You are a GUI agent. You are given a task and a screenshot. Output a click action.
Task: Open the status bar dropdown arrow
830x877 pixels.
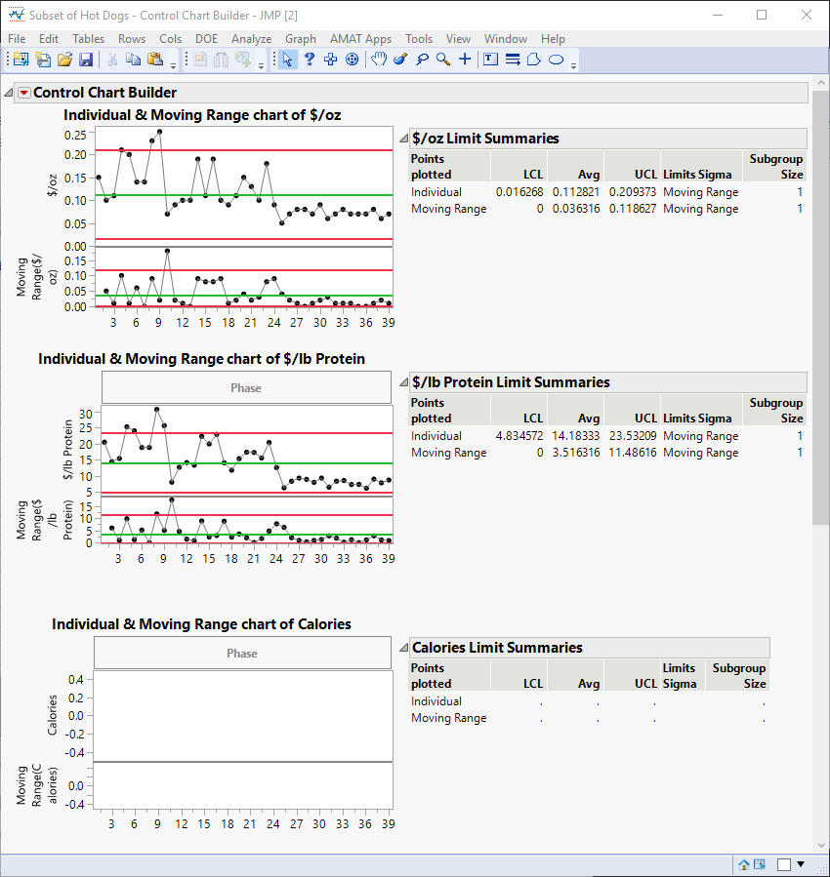(801, 864)
